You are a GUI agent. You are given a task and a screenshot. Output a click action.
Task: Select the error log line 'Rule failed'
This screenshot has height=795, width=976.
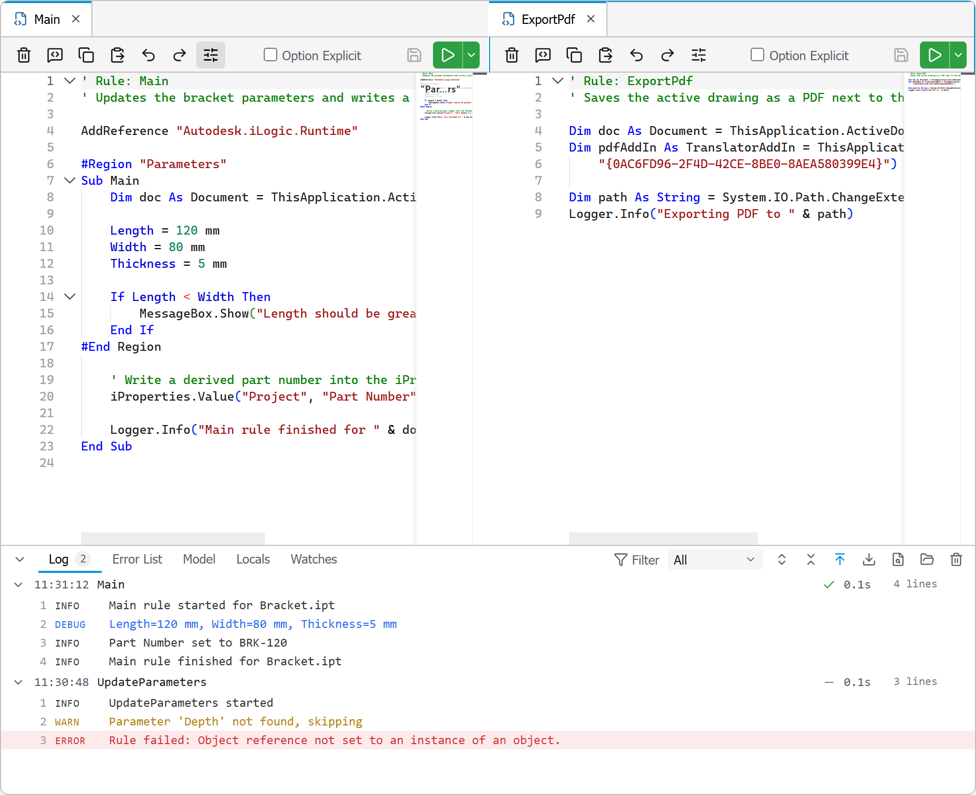pos(488,740)
